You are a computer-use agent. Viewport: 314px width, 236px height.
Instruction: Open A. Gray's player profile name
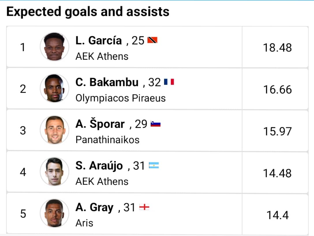94,208
